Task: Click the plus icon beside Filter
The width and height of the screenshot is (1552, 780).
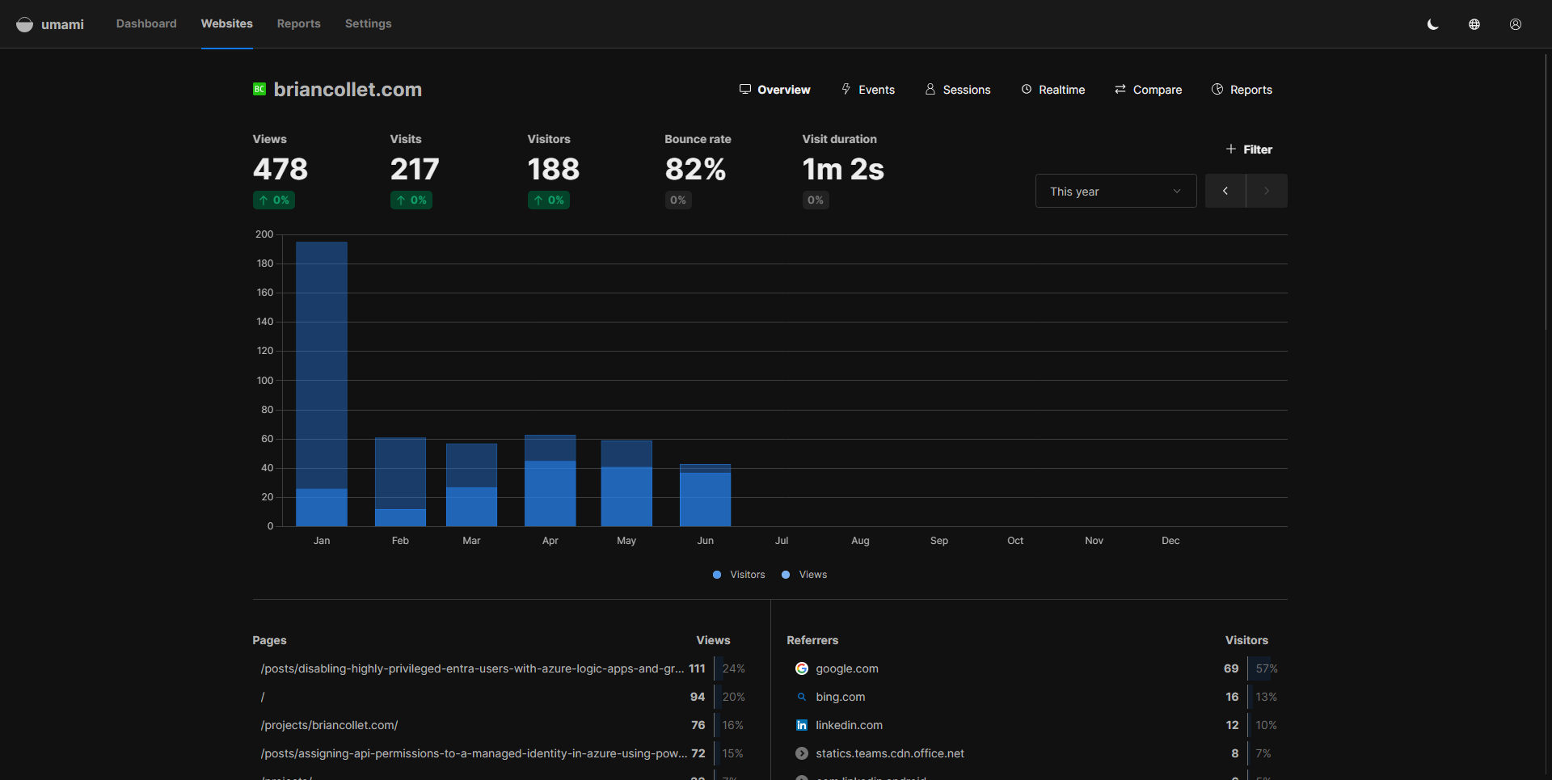Action: [x=1231, y=149]
